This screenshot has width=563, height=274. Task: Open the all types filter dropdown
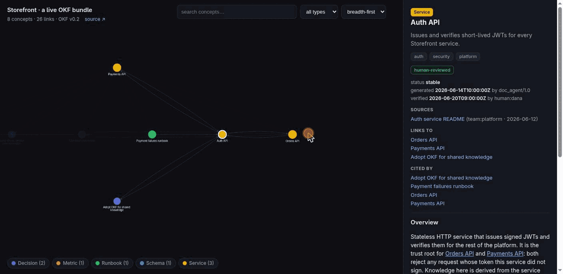(x=319, y=12)
